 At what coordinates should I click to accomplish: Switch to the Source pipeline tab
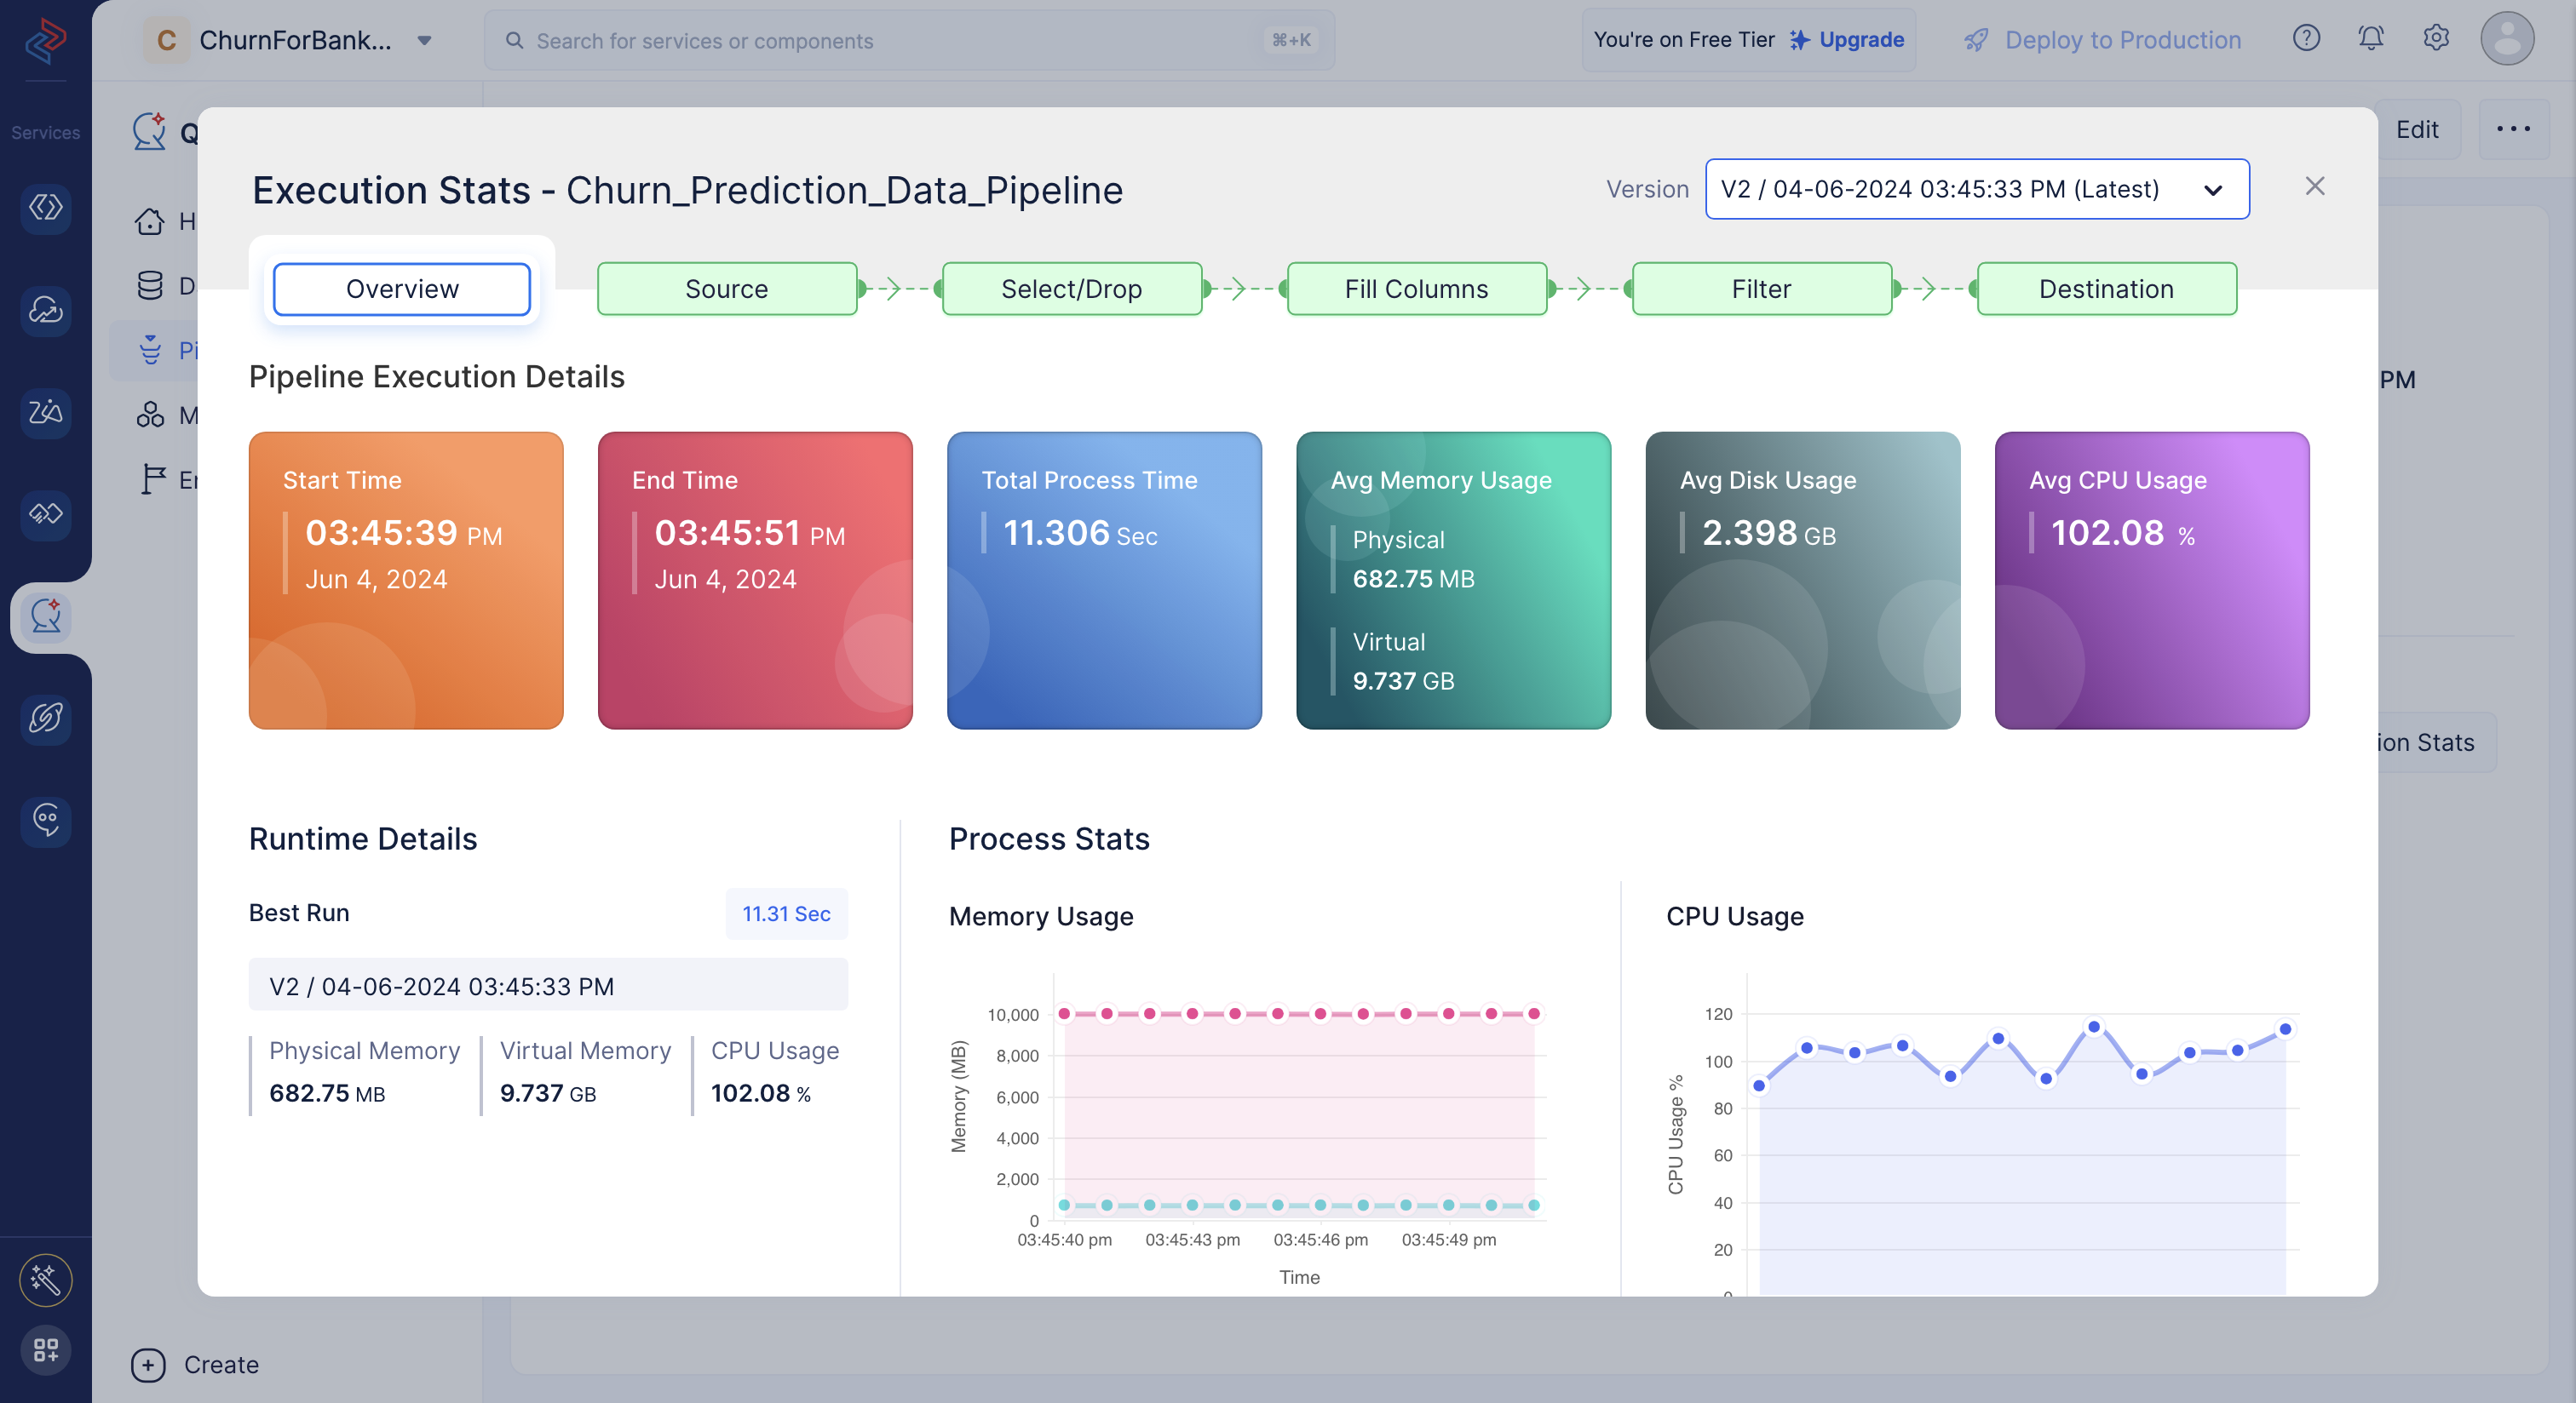pyautogui.click(x=724, y=289)
